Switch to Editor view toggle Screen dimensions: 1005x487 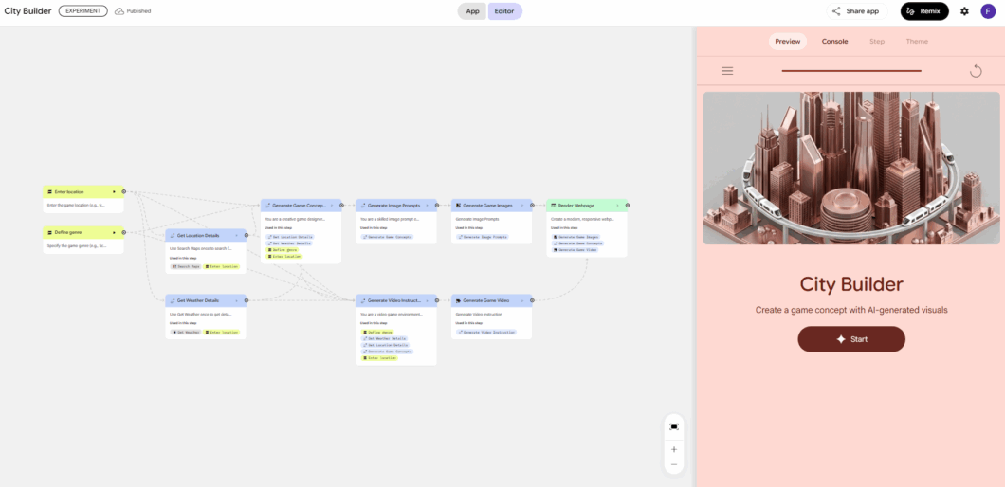(x=504, y=11)
